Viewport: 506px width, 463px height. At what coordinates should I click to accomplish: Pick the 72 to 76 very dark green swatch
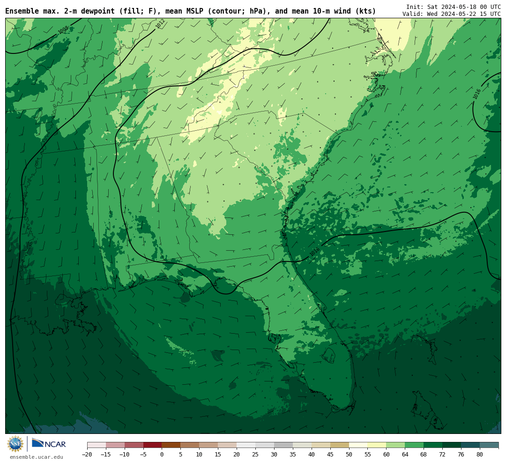point(452,445)
